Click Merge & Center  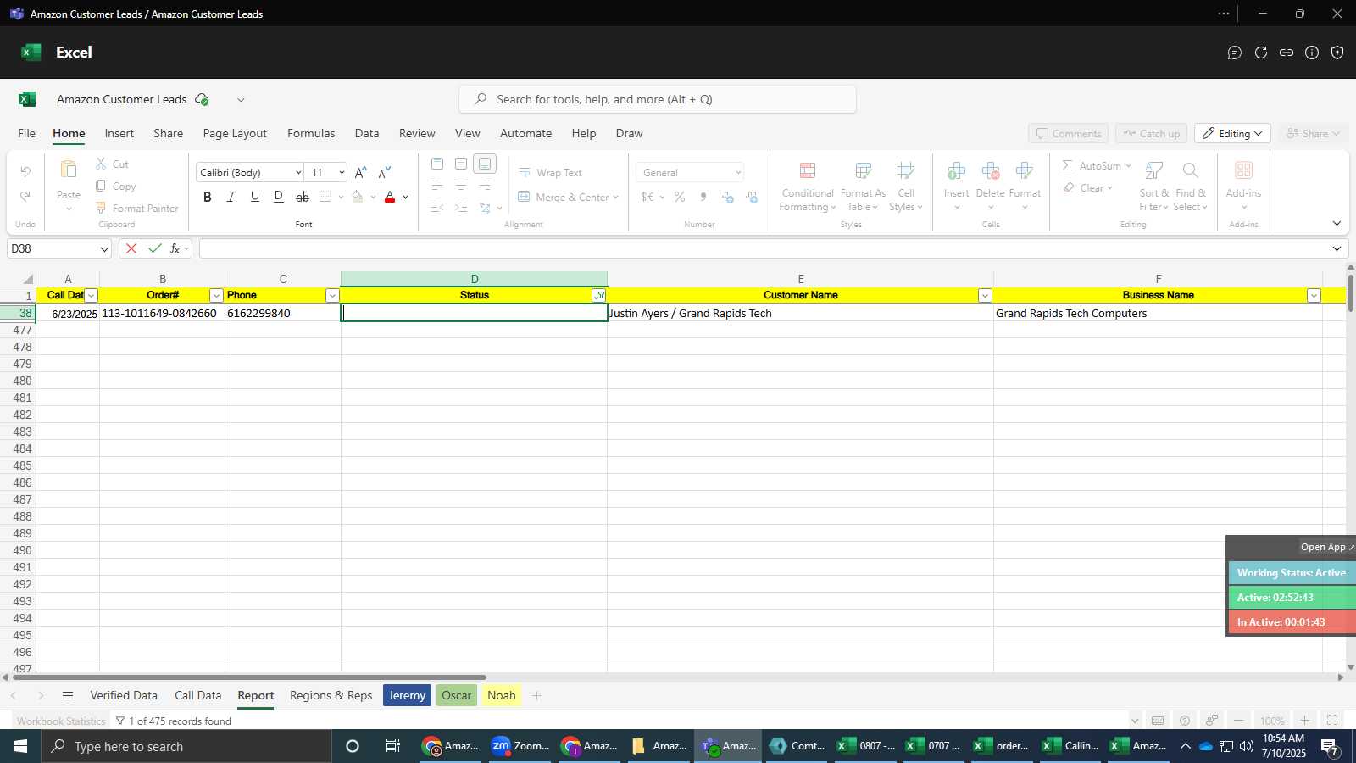tap(564, 197)
